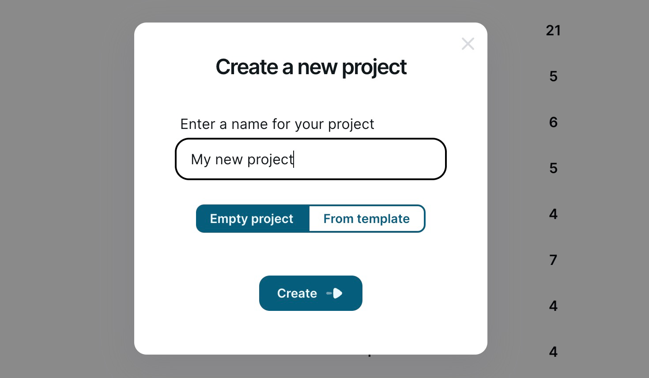Viewport: 649px width, 378px height.
Task: Click inside the project name input field
Action: 311,159
